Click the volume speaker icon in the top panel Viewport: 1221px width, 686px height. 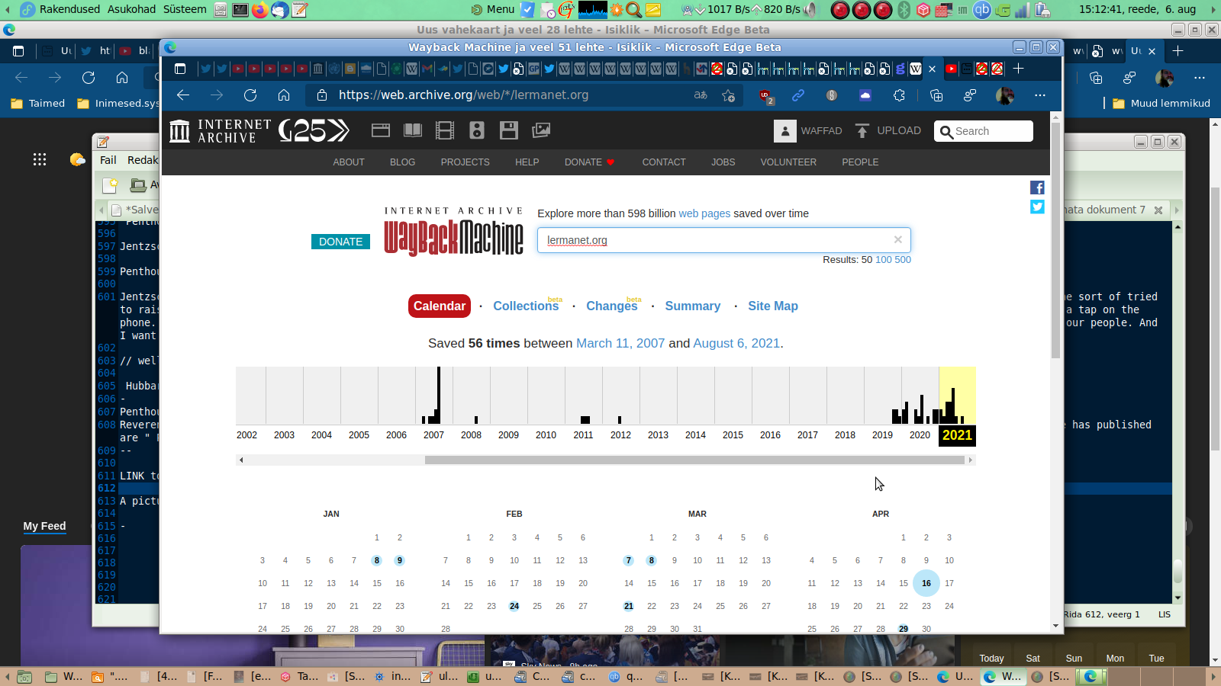[x=810, y=10]
